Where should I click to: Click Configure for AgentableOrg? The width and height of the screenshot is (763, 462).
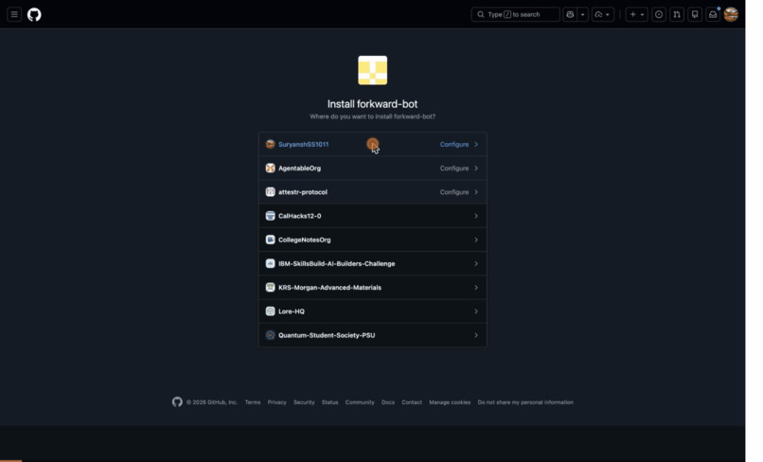coord(454,168)
